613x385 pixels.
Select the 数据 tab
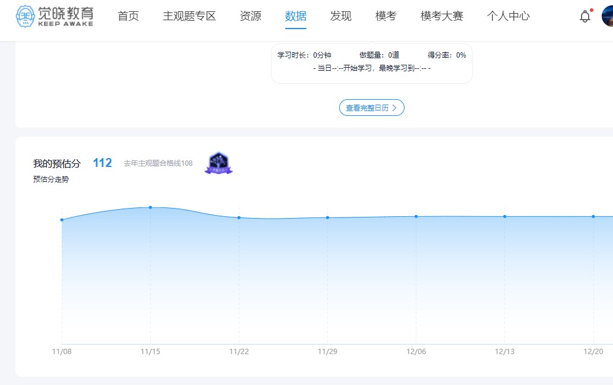[296, 16]
